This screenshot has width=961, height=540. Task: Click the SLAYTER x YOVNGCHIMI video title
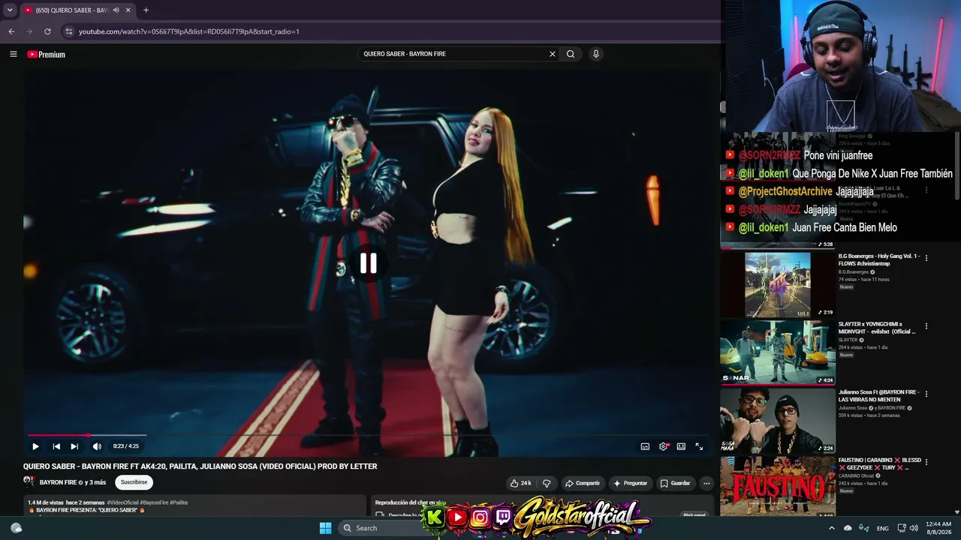click(877, 328)
